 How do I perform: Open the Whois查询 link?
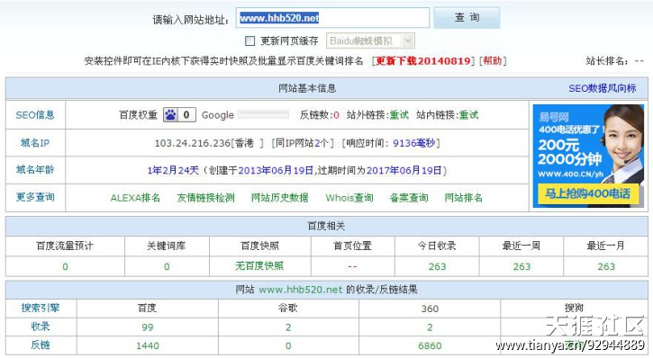point(349,198)
